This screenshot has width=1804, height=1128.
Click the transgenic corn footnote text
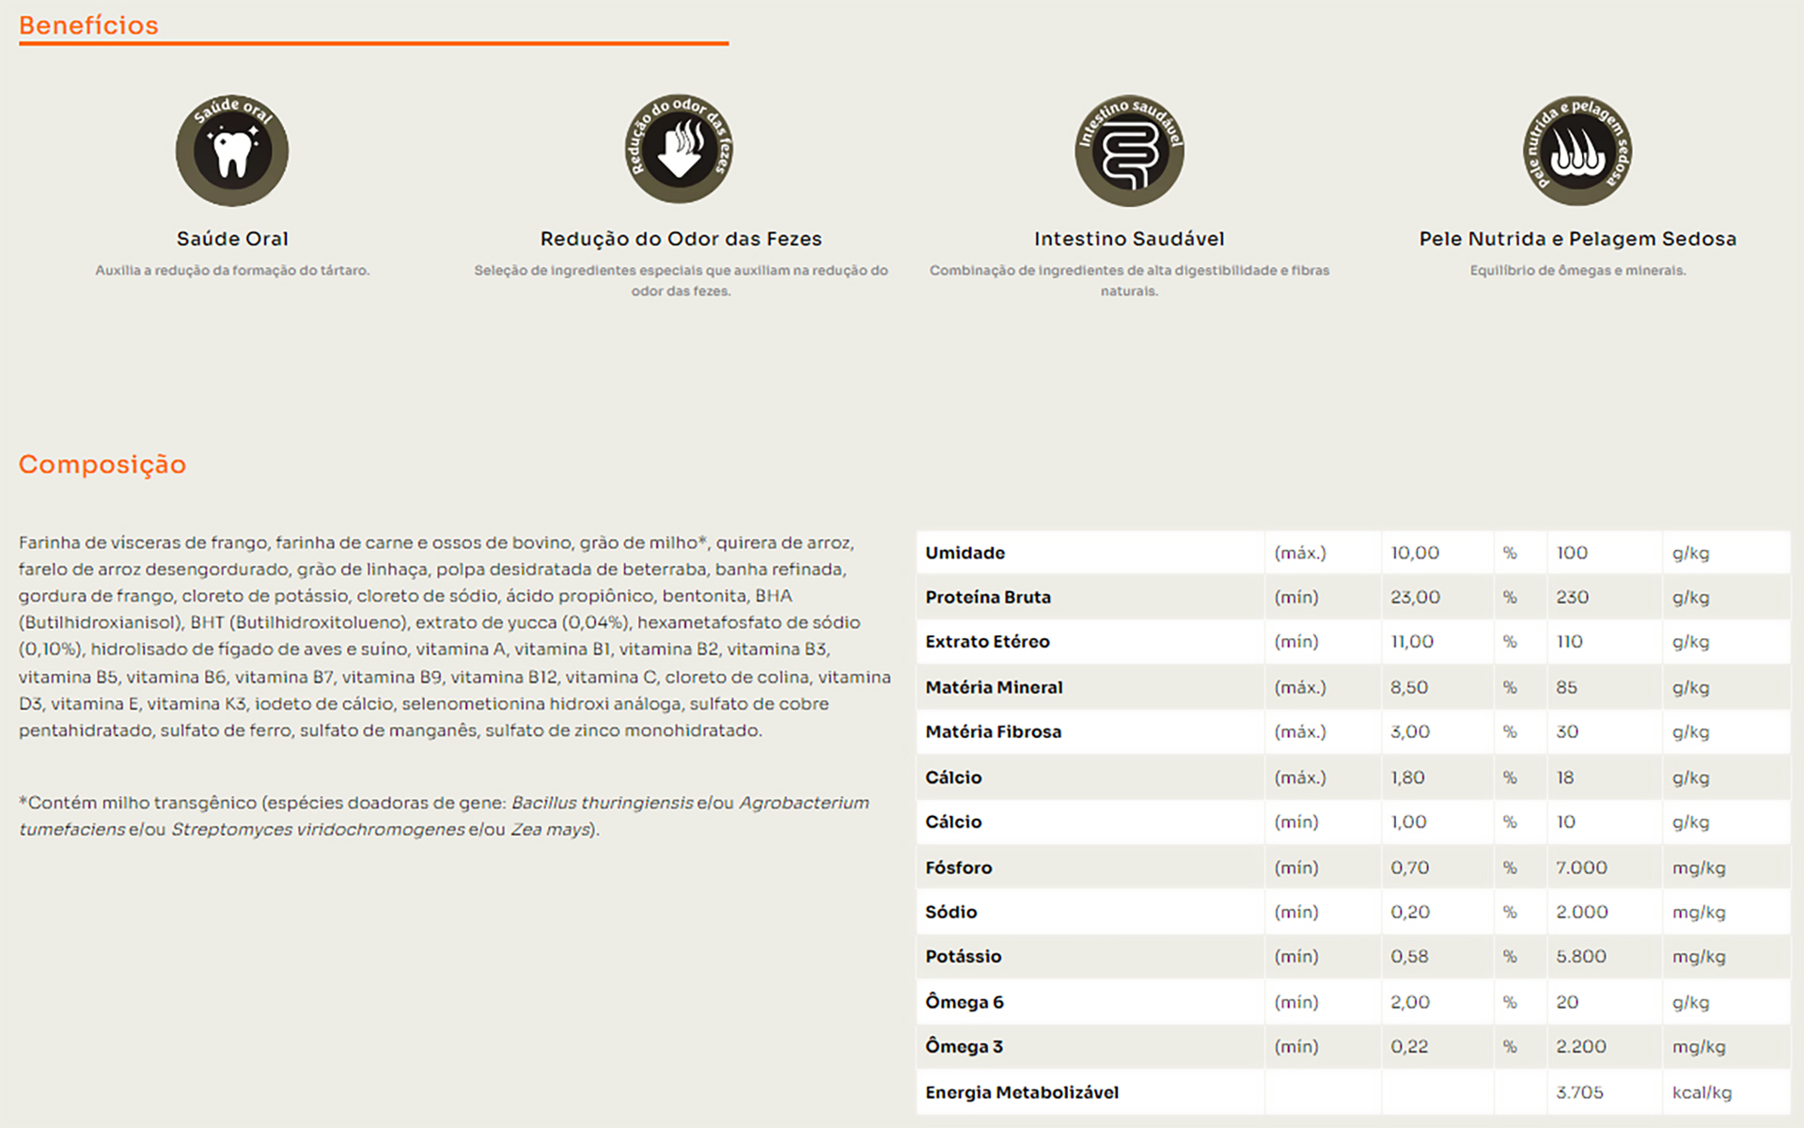(444, 816)
